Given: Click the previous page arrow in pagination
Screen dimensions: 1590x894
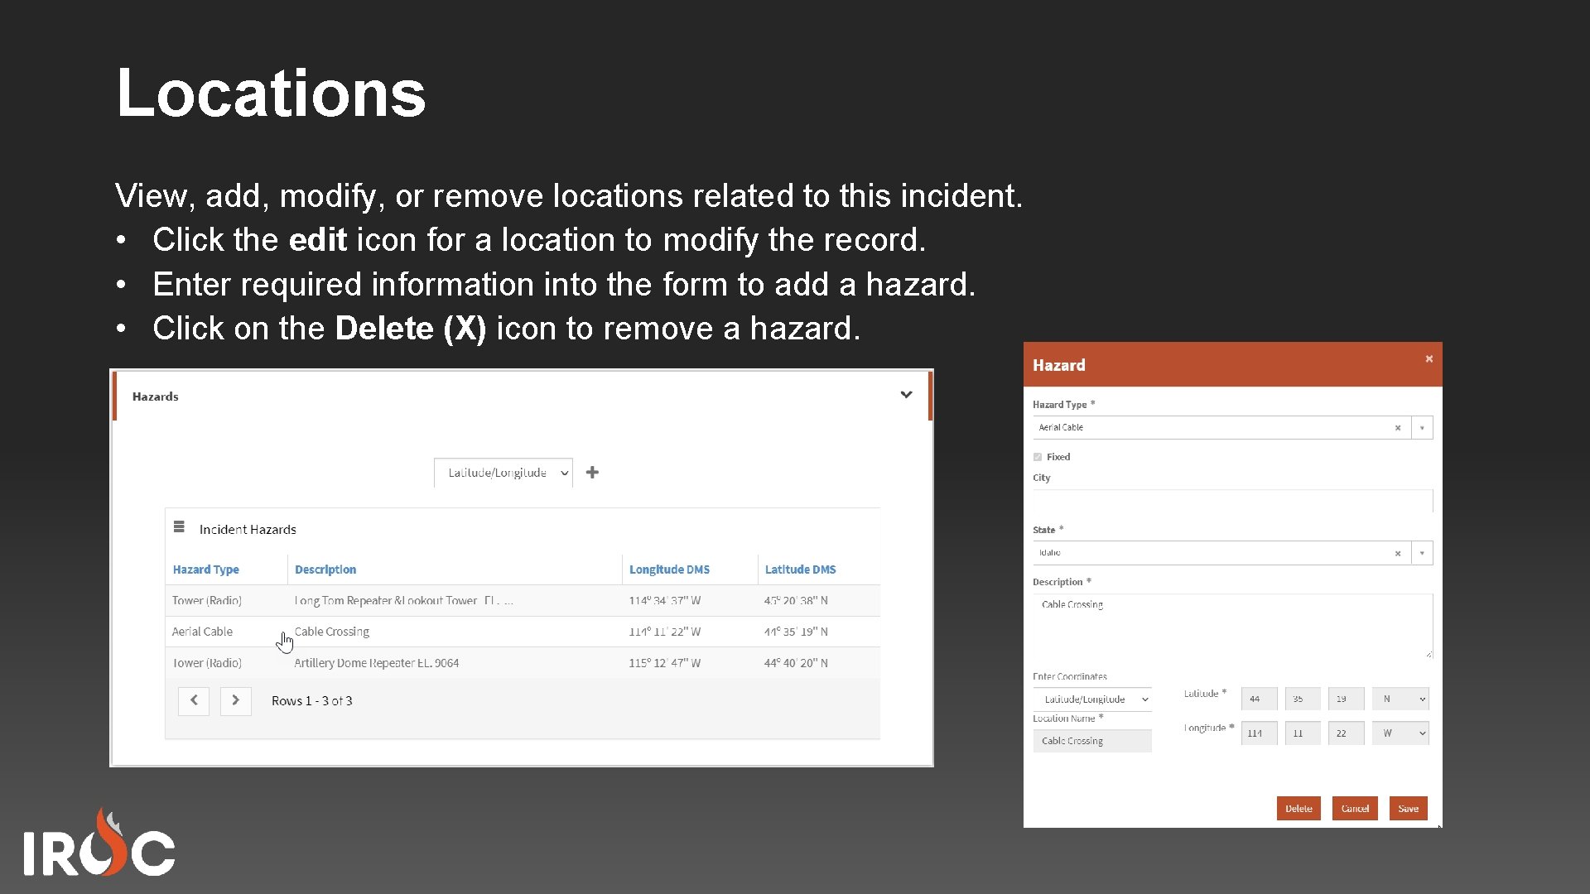Looking at the screenshot, I should (x=193, y=700).
